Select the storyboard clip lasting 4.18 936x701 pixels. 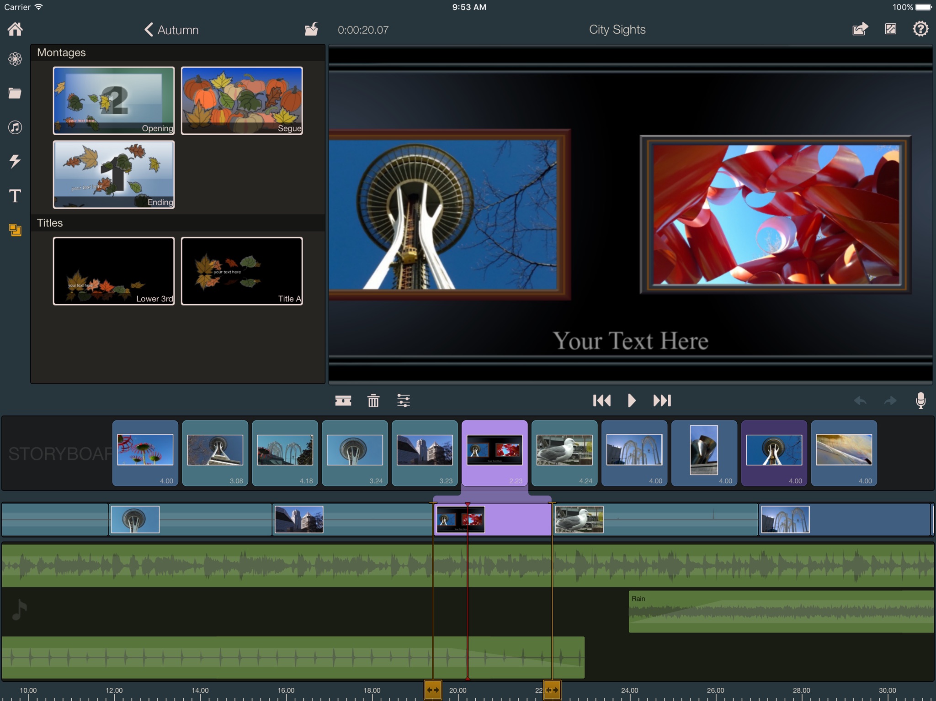click(x=285, y=453)
